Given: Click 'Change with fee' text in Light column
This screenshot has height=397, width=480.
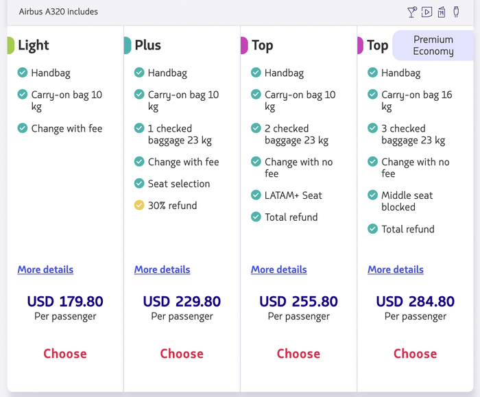Looking at the screenshot, I should coord(67,128).
